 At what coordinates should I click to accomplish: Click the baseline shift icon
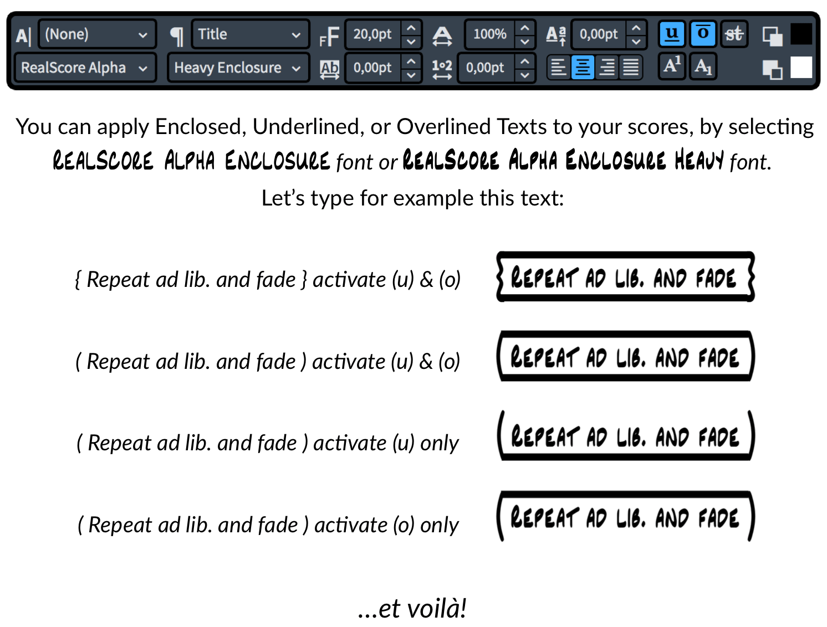click(556, 35)
